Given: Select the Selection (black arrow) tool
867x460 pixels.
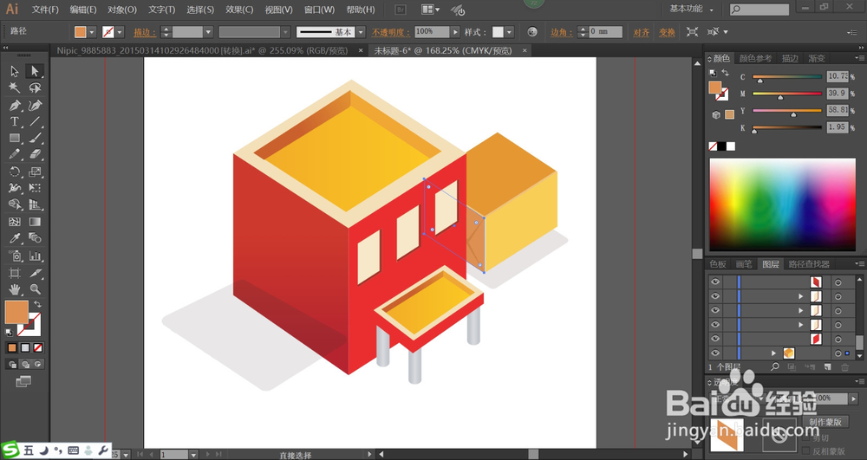Looking at the screenshot, I should 15,71.
